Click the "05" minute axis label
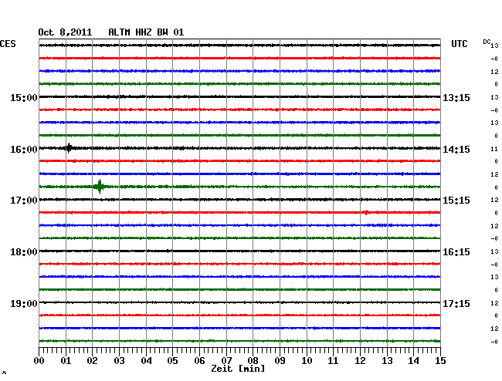The image size is (502, 381). point(172,360)
